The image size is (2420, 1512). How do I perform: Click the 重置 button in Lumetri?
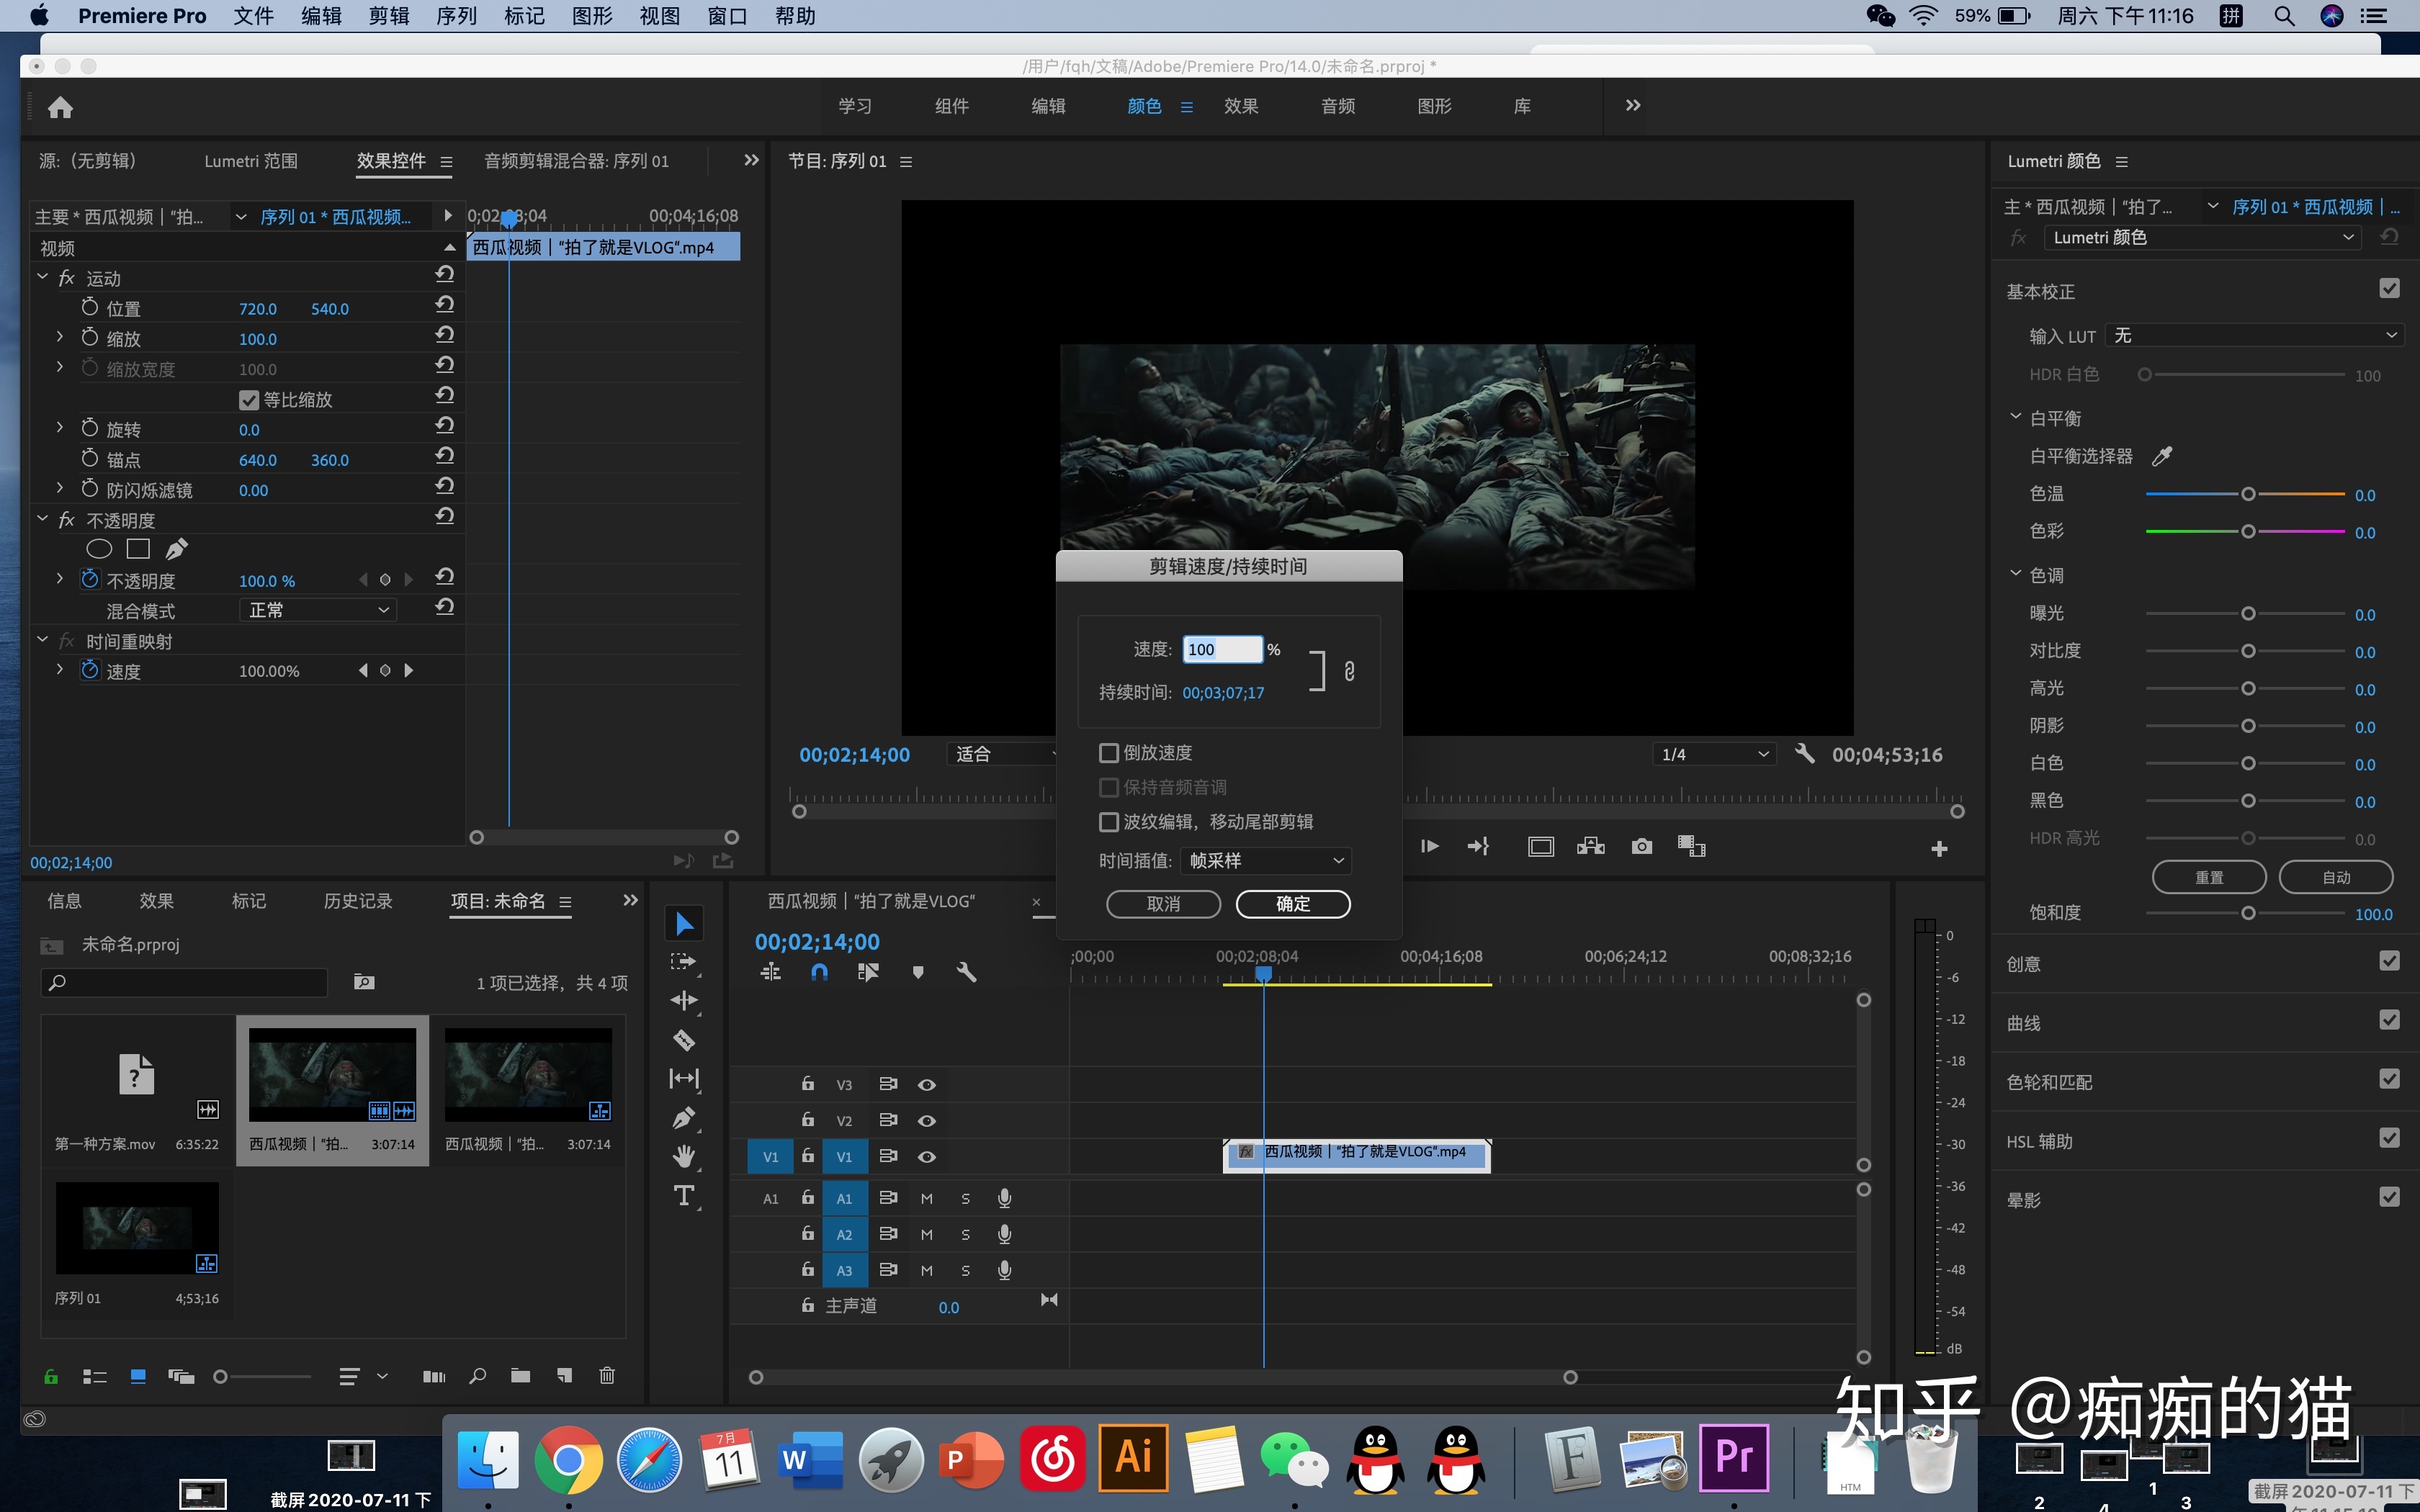click(x=2208, y=877)
